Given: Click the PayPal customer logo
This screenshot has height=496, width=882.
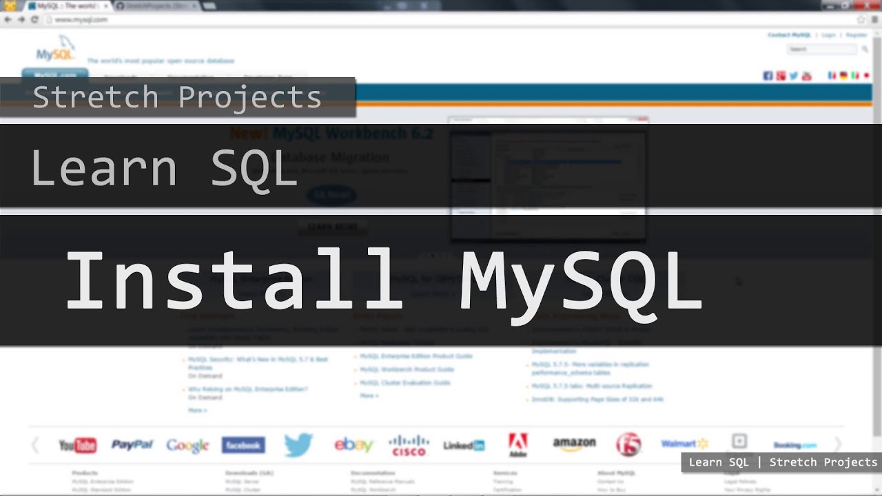Looking at the screenshot, I should [132, 445].
